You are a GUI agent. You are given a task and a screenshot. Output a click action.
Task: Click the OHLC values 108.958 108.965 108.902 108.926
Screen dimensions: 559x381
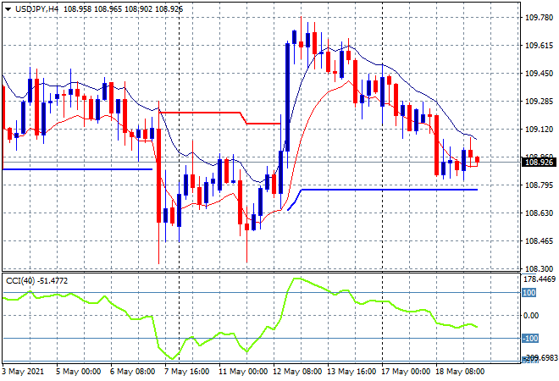coord(124,9)
